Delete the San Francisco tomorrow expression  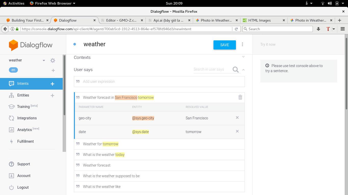click(x=240, y=97)
